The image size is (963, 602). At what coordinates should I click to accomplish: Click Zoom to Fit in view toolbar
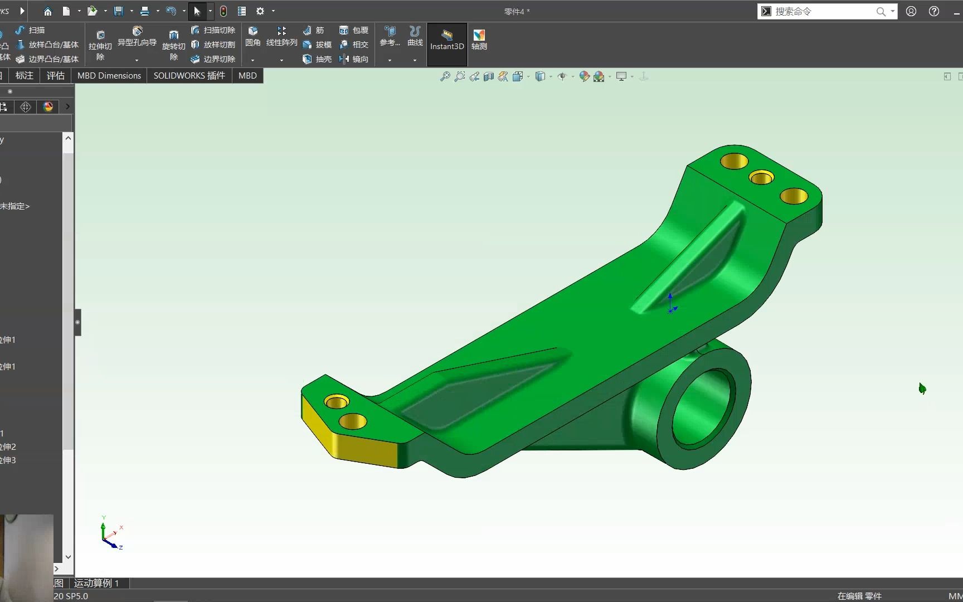pyautogui.click(x=445, y=76)
